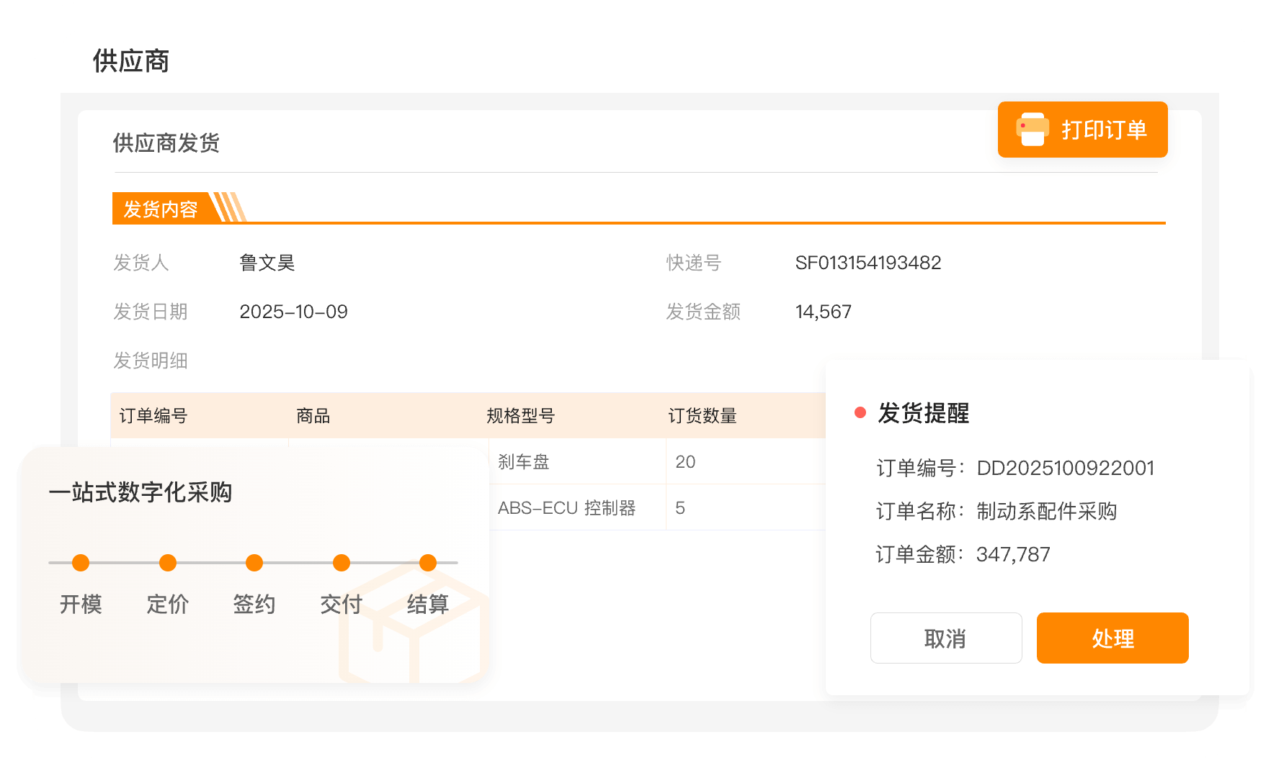Click the 订单编号 column header
Viewport: 1271px width, 760px height.
coord(153,416)
